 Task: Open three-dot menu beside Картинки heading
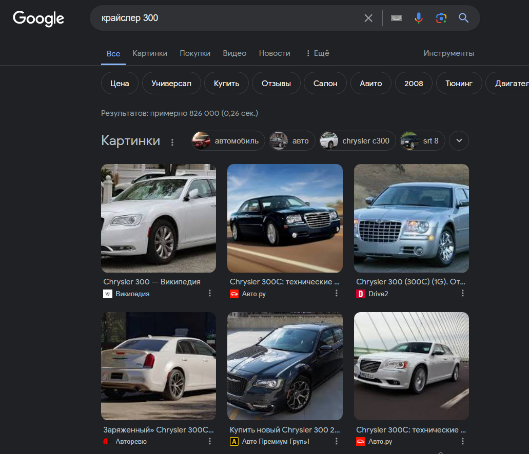tap(172, 142)
